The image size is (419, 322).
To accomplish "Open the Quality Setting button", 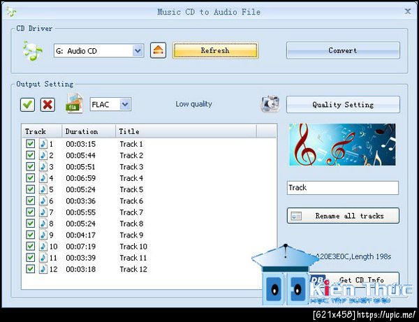I will (343, 105).
